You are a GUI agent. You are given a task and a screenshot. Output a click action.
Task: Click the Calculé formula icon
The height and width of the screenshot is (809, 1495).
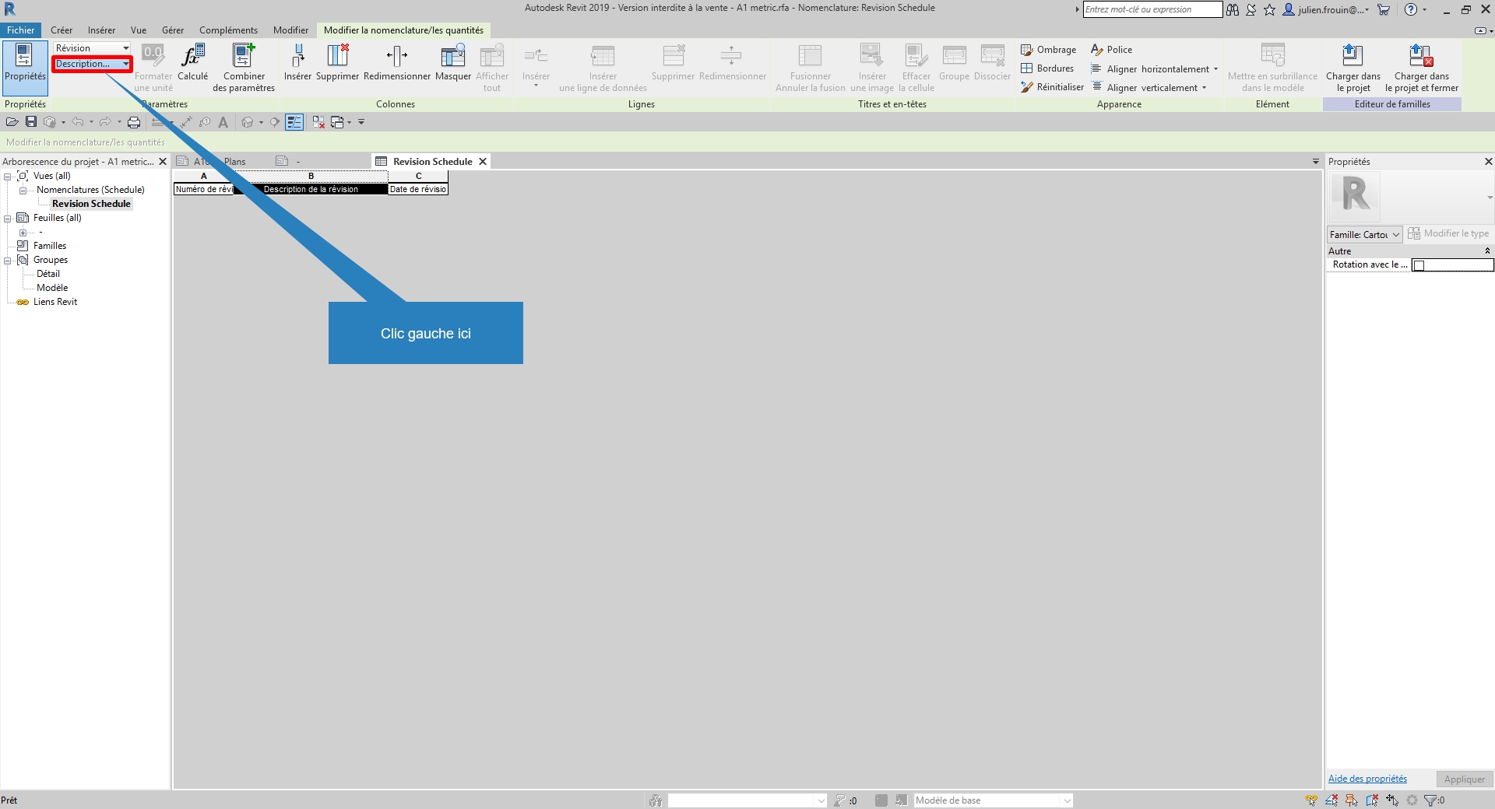coord(192,57)
